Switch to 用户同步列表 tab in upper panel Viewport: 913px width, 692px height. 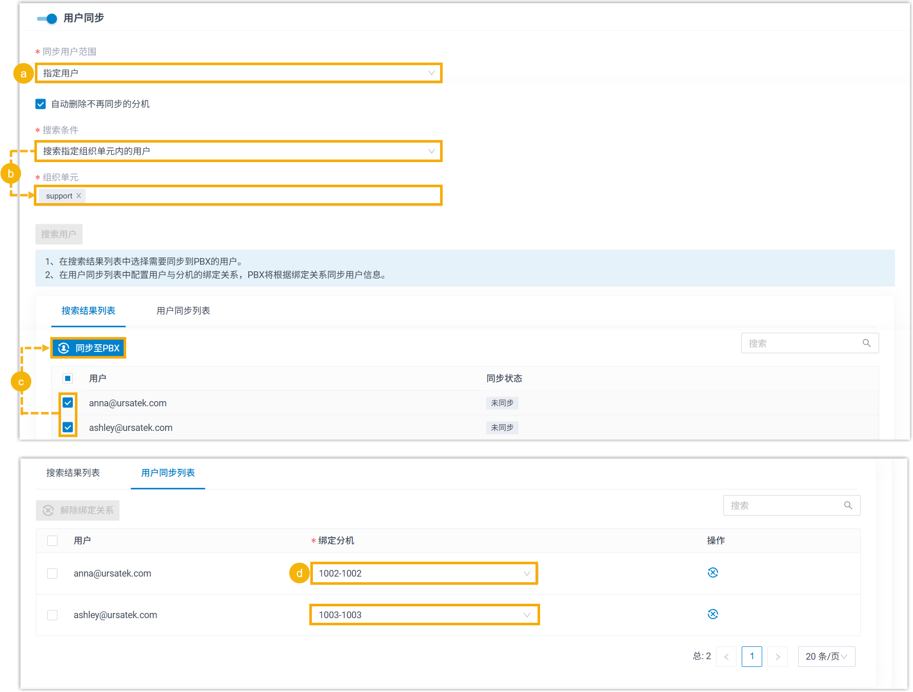(183, 311)
